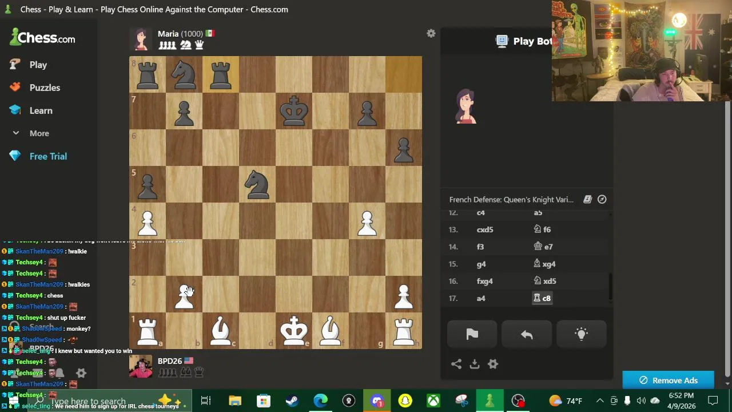Select move 16 fxg4 in the move list
This screenshot has width=732, height=412.
485,281
